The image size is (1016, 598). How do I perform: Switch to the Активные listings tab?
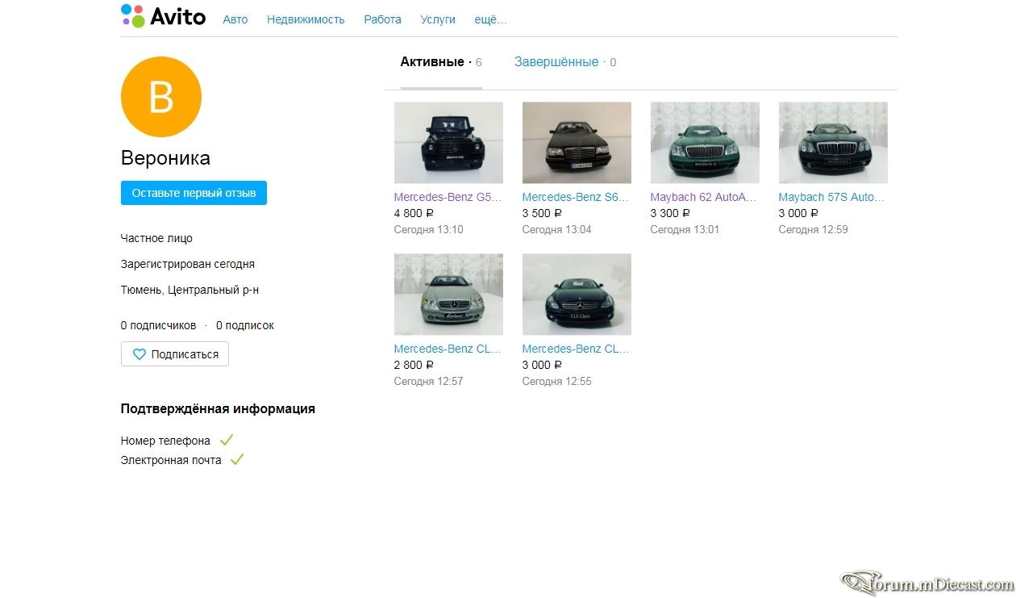point(441,62)
